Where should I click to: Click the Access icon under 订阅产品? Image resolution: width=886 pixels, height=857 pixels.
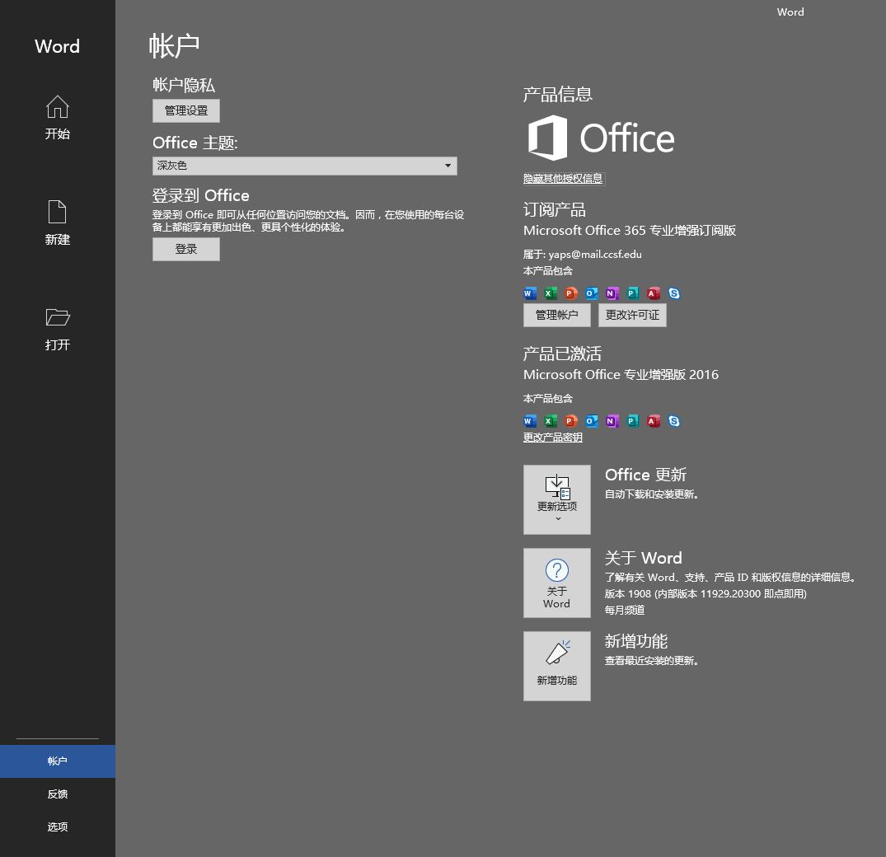(654, 293)
